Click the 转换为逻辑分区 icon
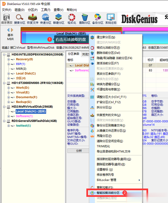The width and height of the screenshot is (168, 203). point(92,84)
